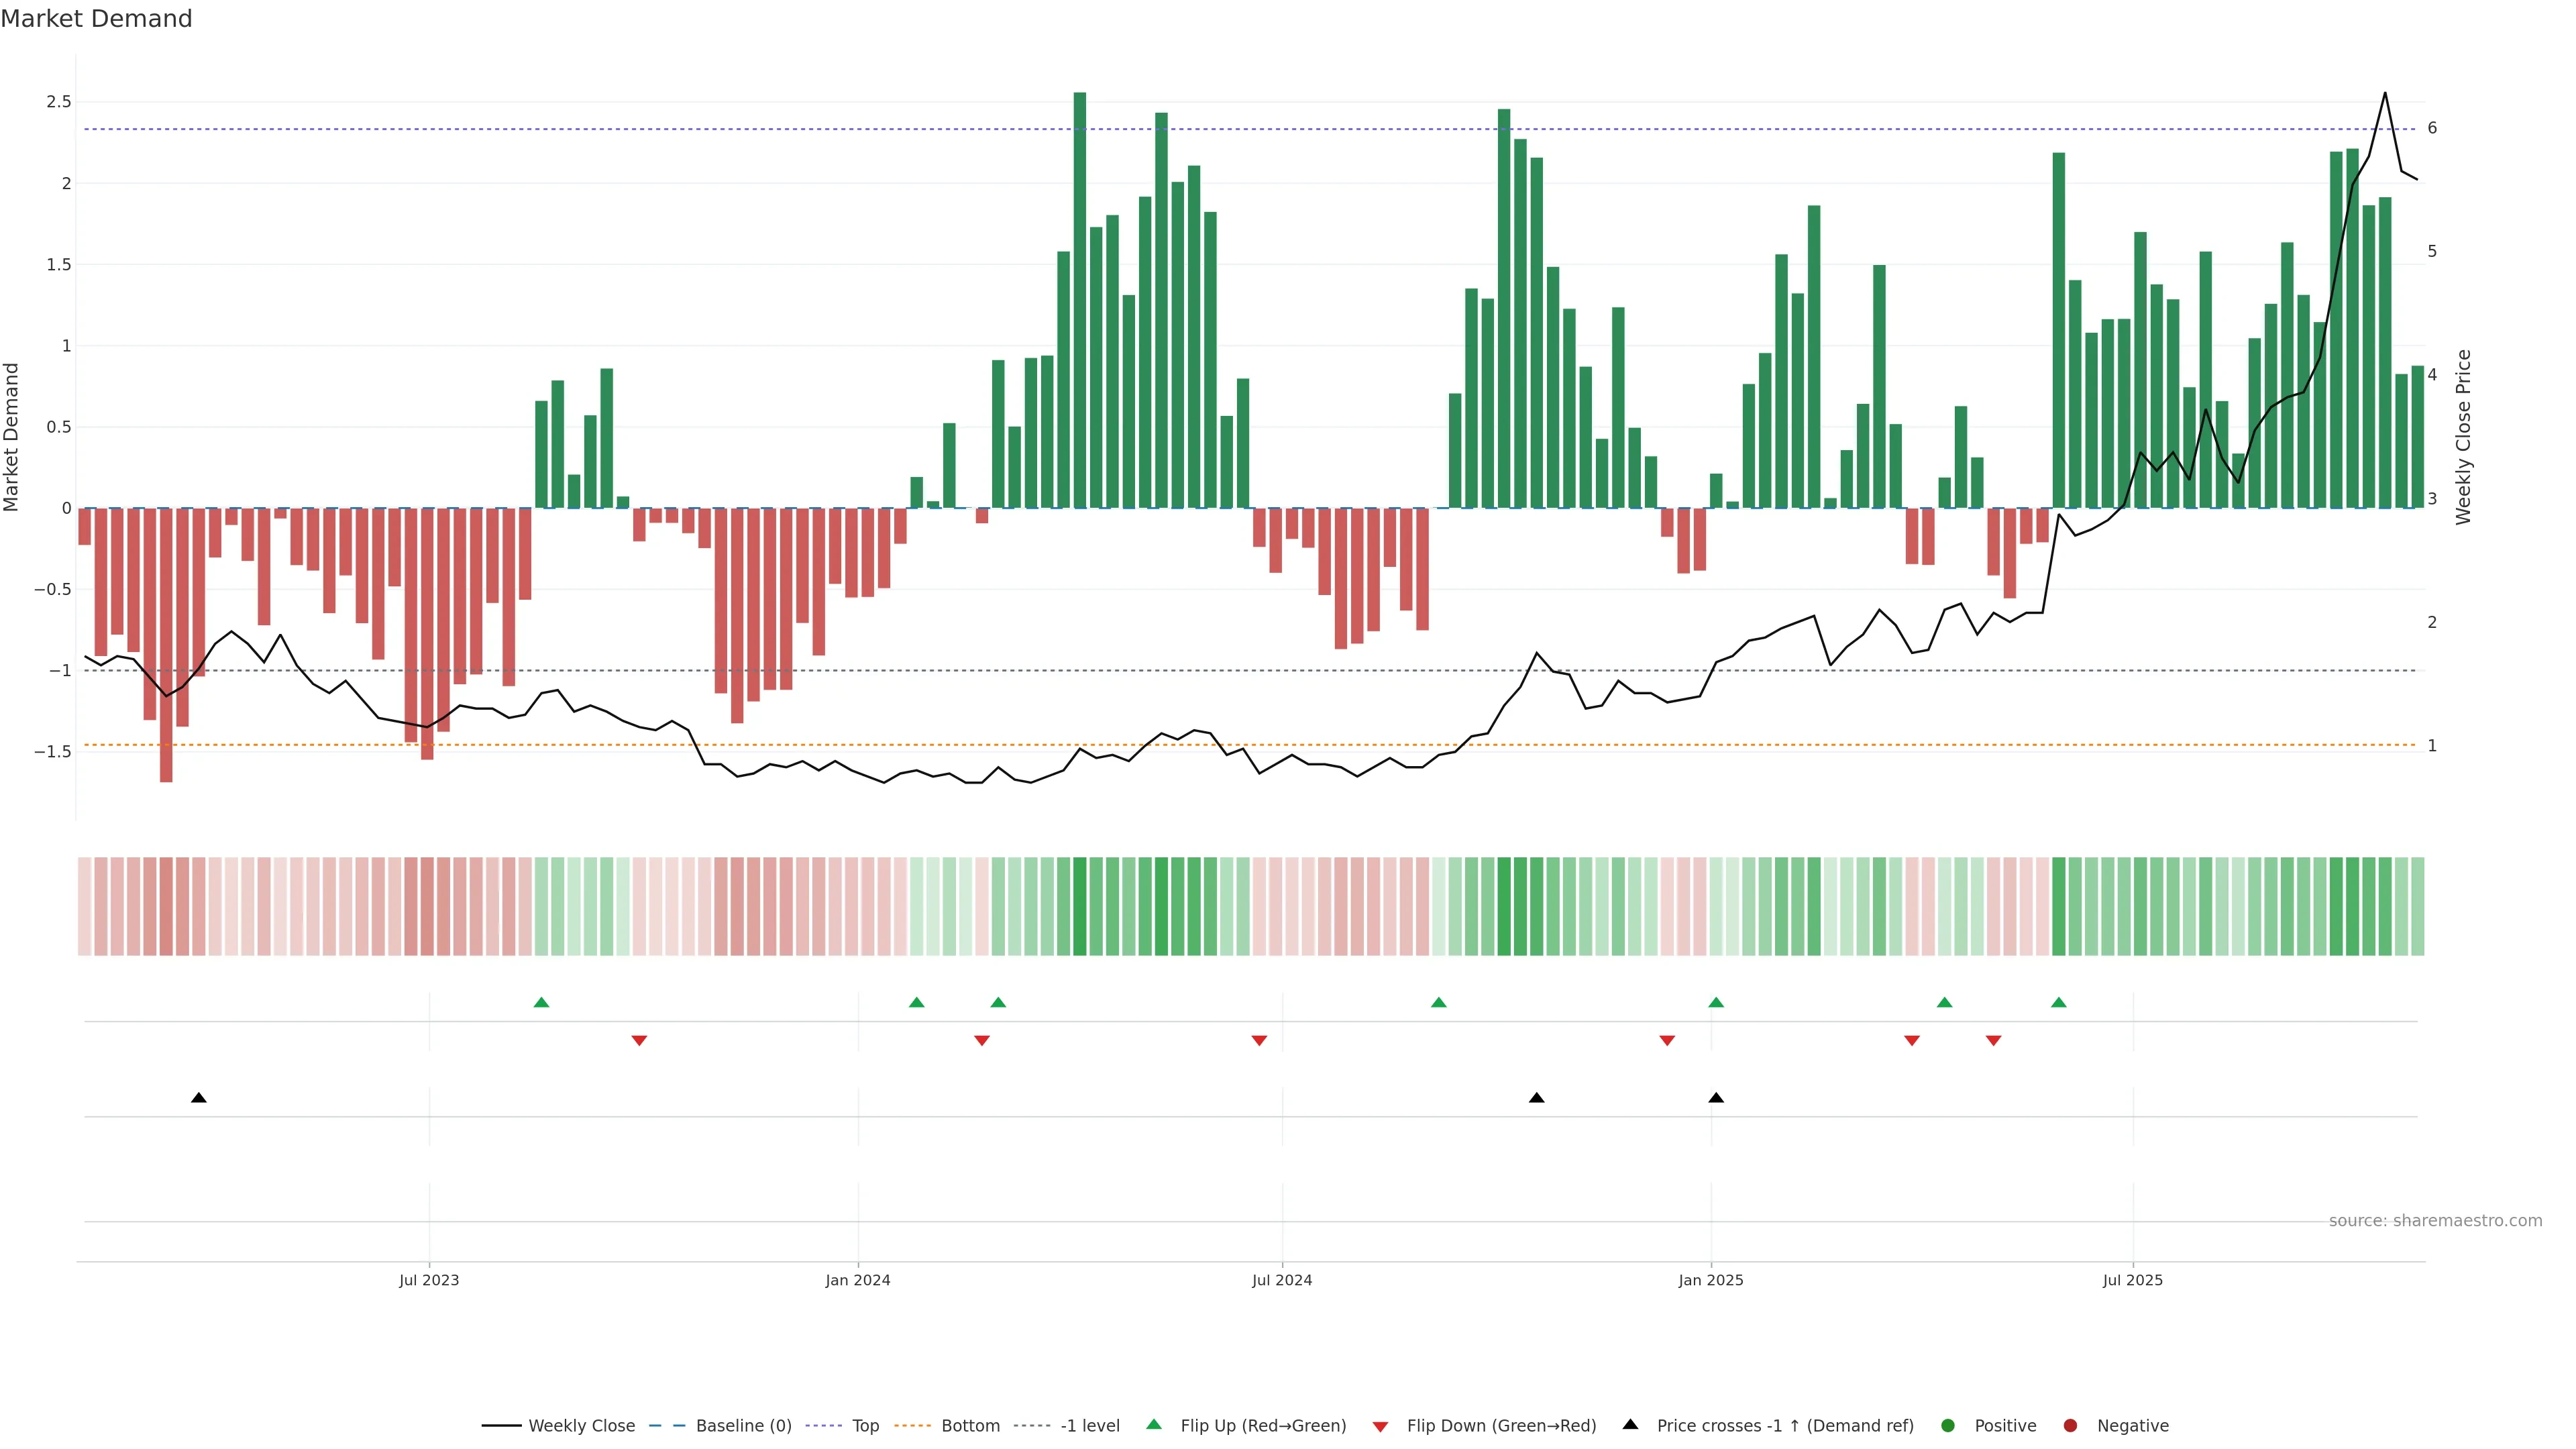Toggle the Baseline (0) legend entry
The height and width of the screenshot is (1449, 2576).
tap(743, 1425)
